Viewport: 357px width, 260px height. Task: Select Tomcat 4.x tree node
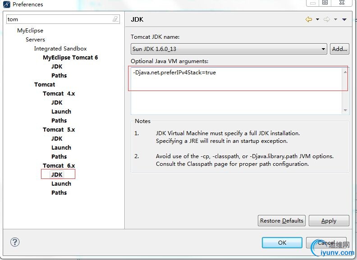(59, 94)
